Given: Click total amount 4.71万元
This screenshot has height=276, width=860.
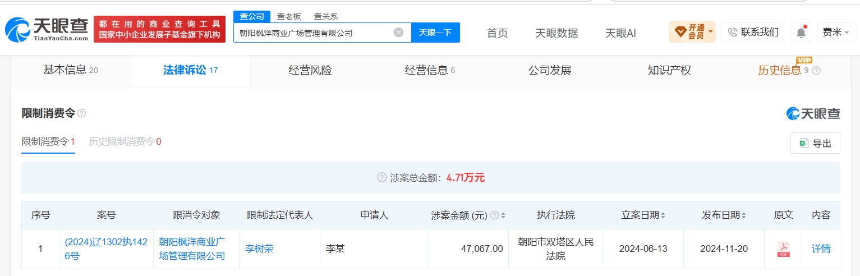Looking at the screenshot, I should (466, 178).
